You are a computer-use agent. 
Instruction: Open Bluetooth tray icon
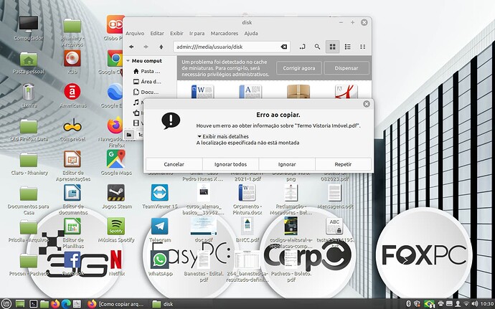(x=408, y=304)
